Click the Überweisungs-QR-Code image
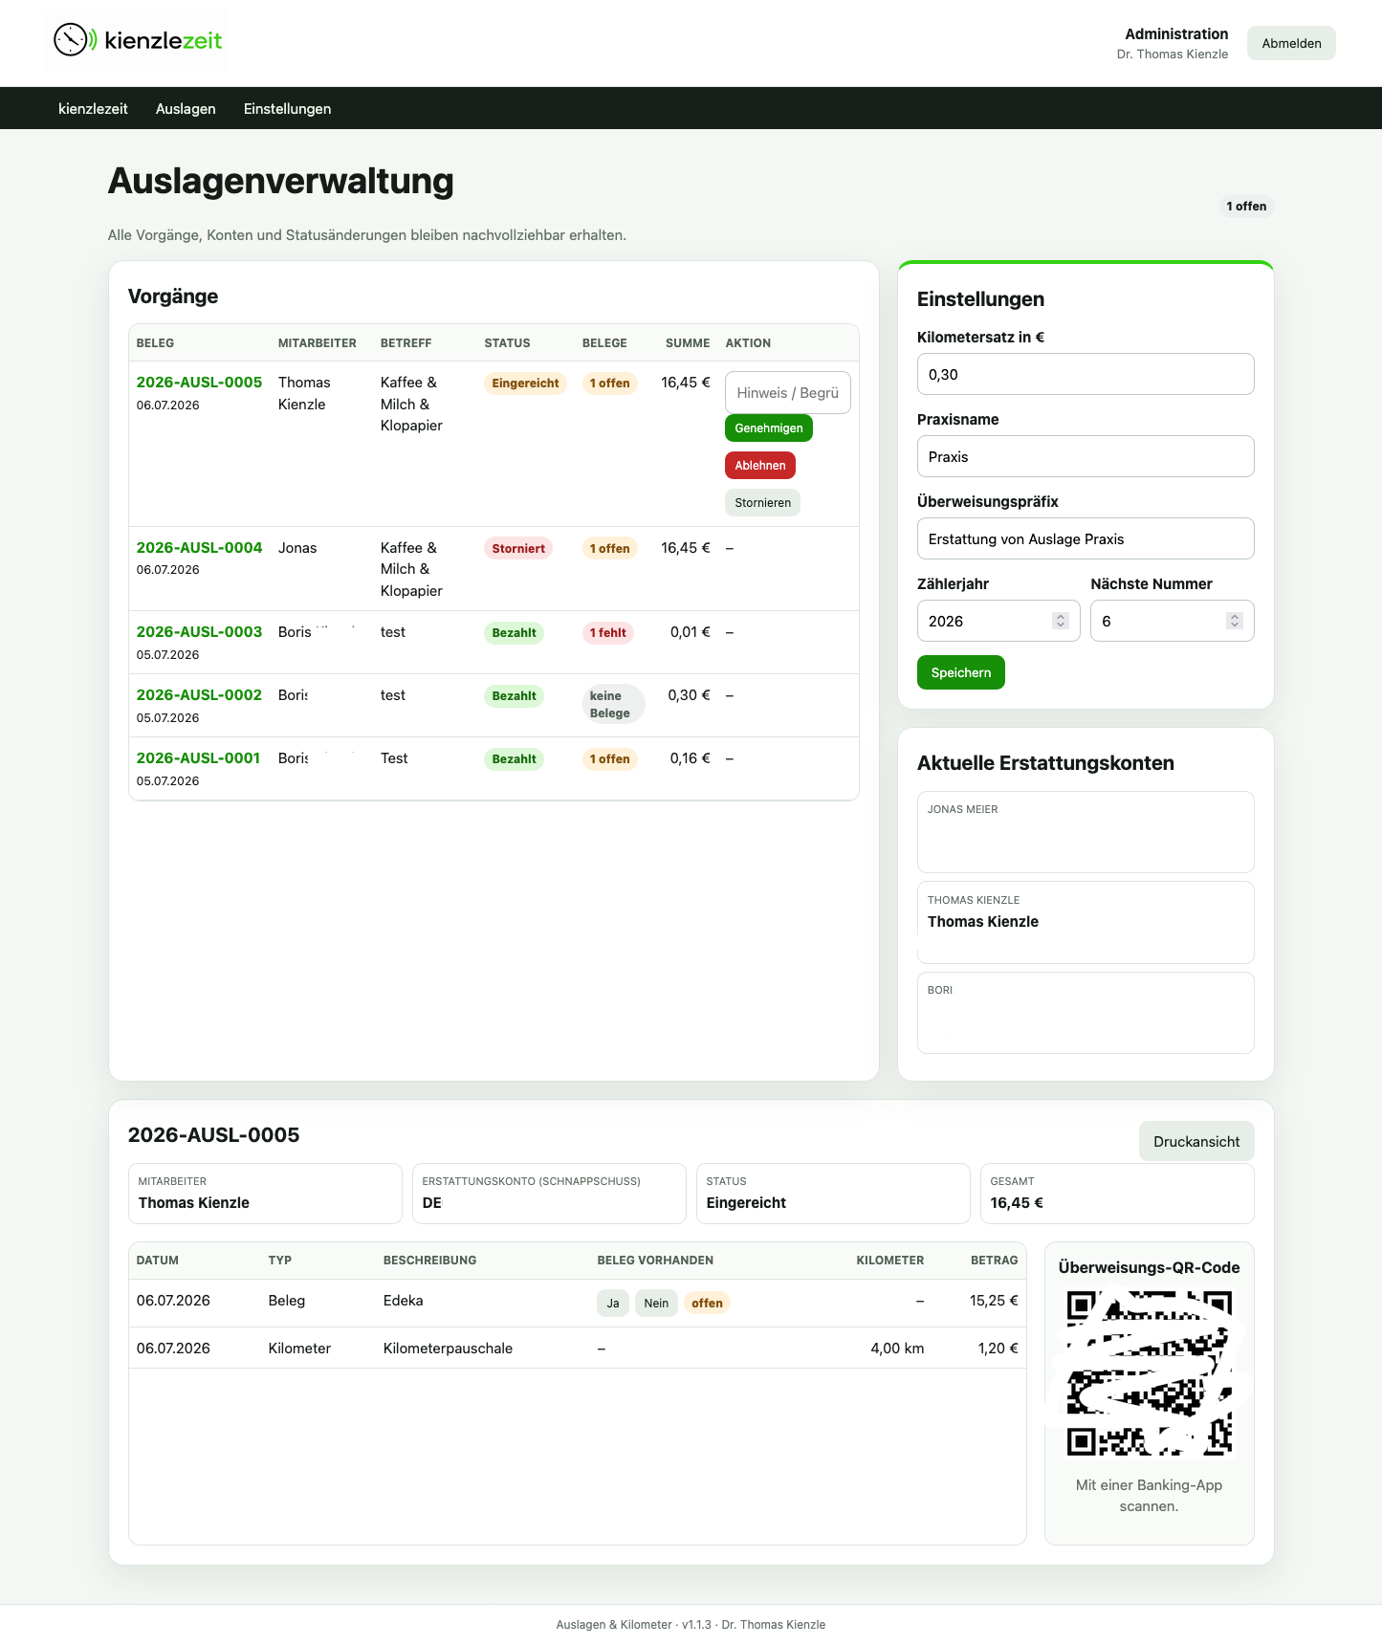This screenshot has width=1382, height=1645. point(1149,1374)
